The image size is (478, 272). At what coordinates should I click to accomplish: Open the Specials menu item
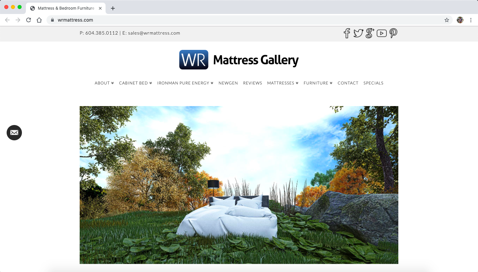[373, 83]
